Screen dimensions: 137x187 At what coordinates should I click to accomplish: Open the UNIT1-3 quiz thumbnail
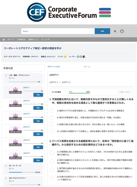15,116
